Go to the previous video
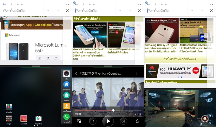This screenshot has height=127, width=216. [x=93, y=121]
